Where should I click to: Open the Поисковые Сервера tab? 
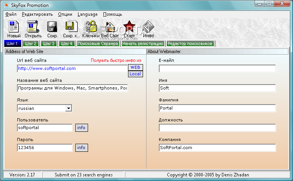98,44
